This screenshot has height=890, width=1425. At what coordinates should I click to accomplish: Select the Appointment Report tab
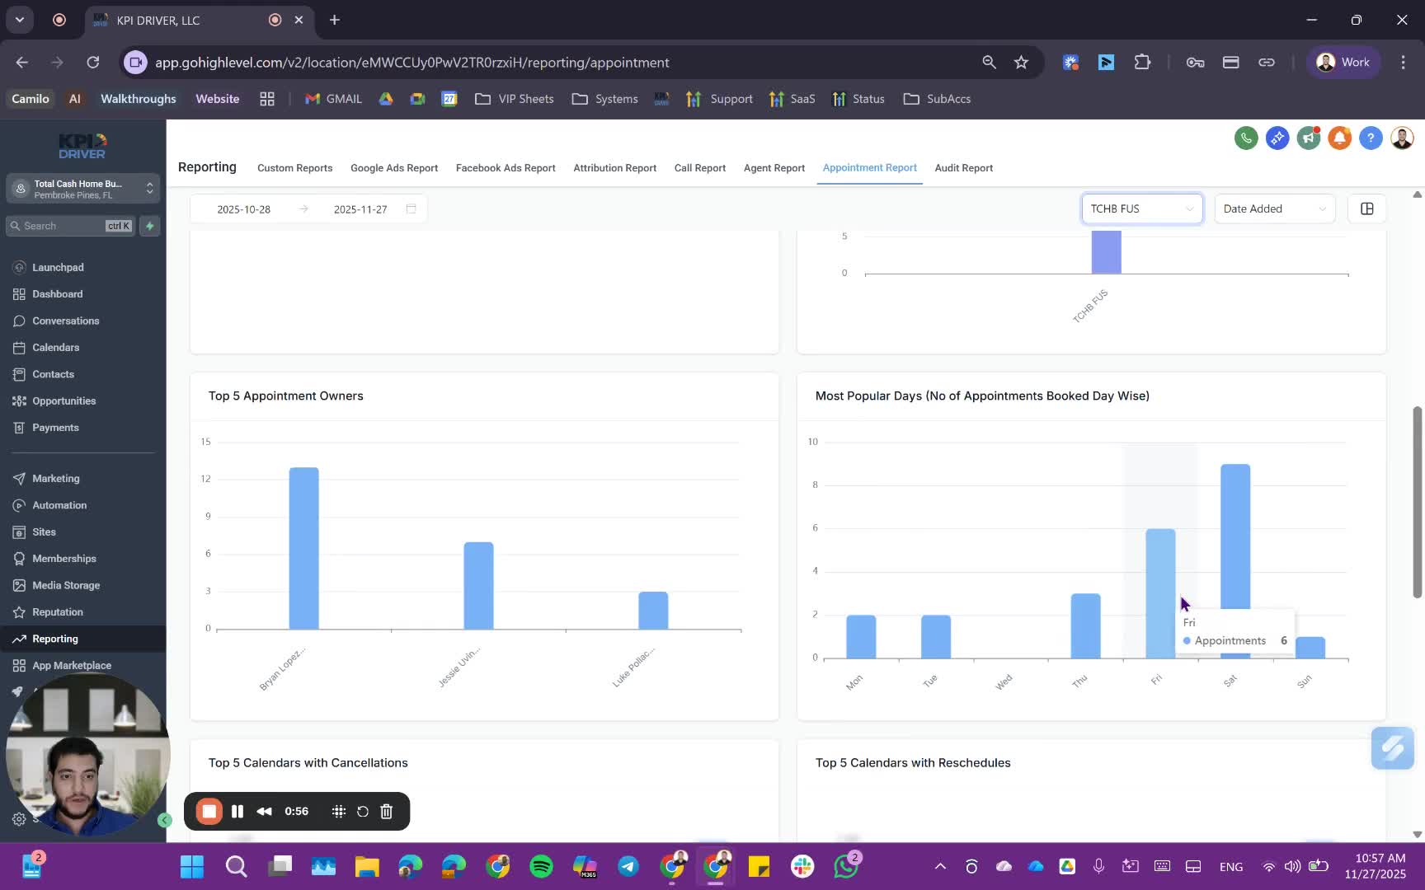coord(869,167)
